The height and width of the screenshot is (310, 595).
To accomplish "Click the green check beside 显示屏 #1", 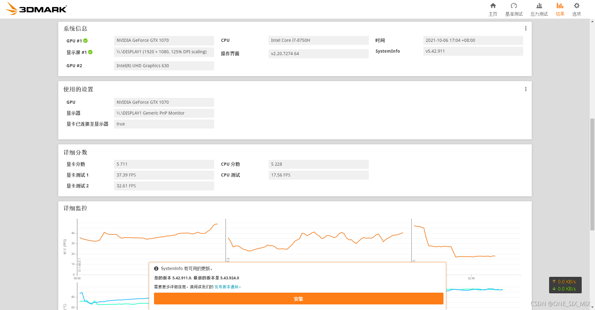I will [90, 52].
